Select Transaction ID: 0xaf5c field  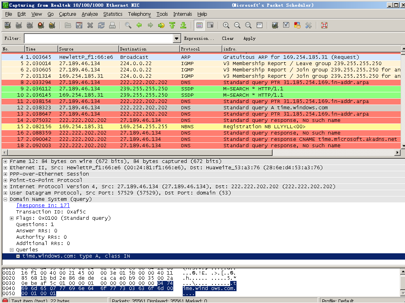tap(51, 212)
